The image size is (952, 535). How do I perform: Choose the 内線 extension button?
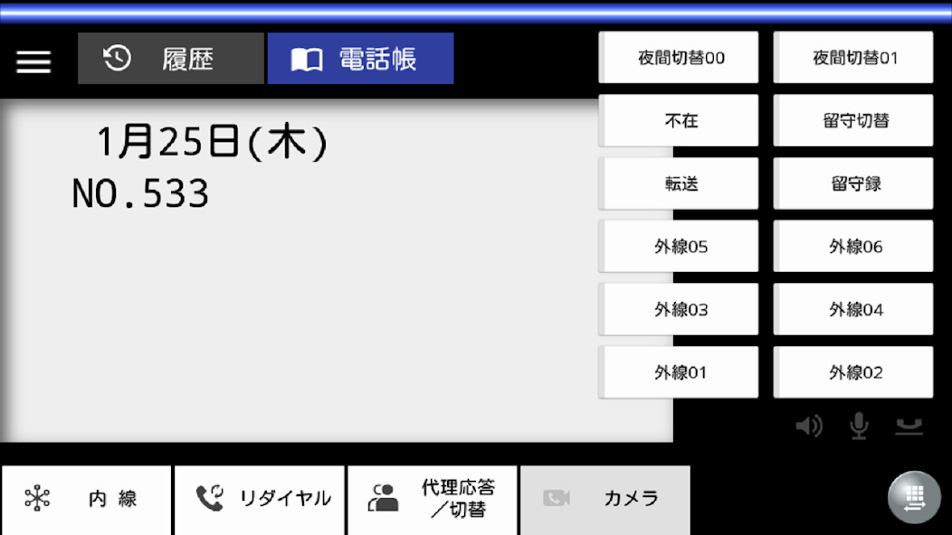87,501
